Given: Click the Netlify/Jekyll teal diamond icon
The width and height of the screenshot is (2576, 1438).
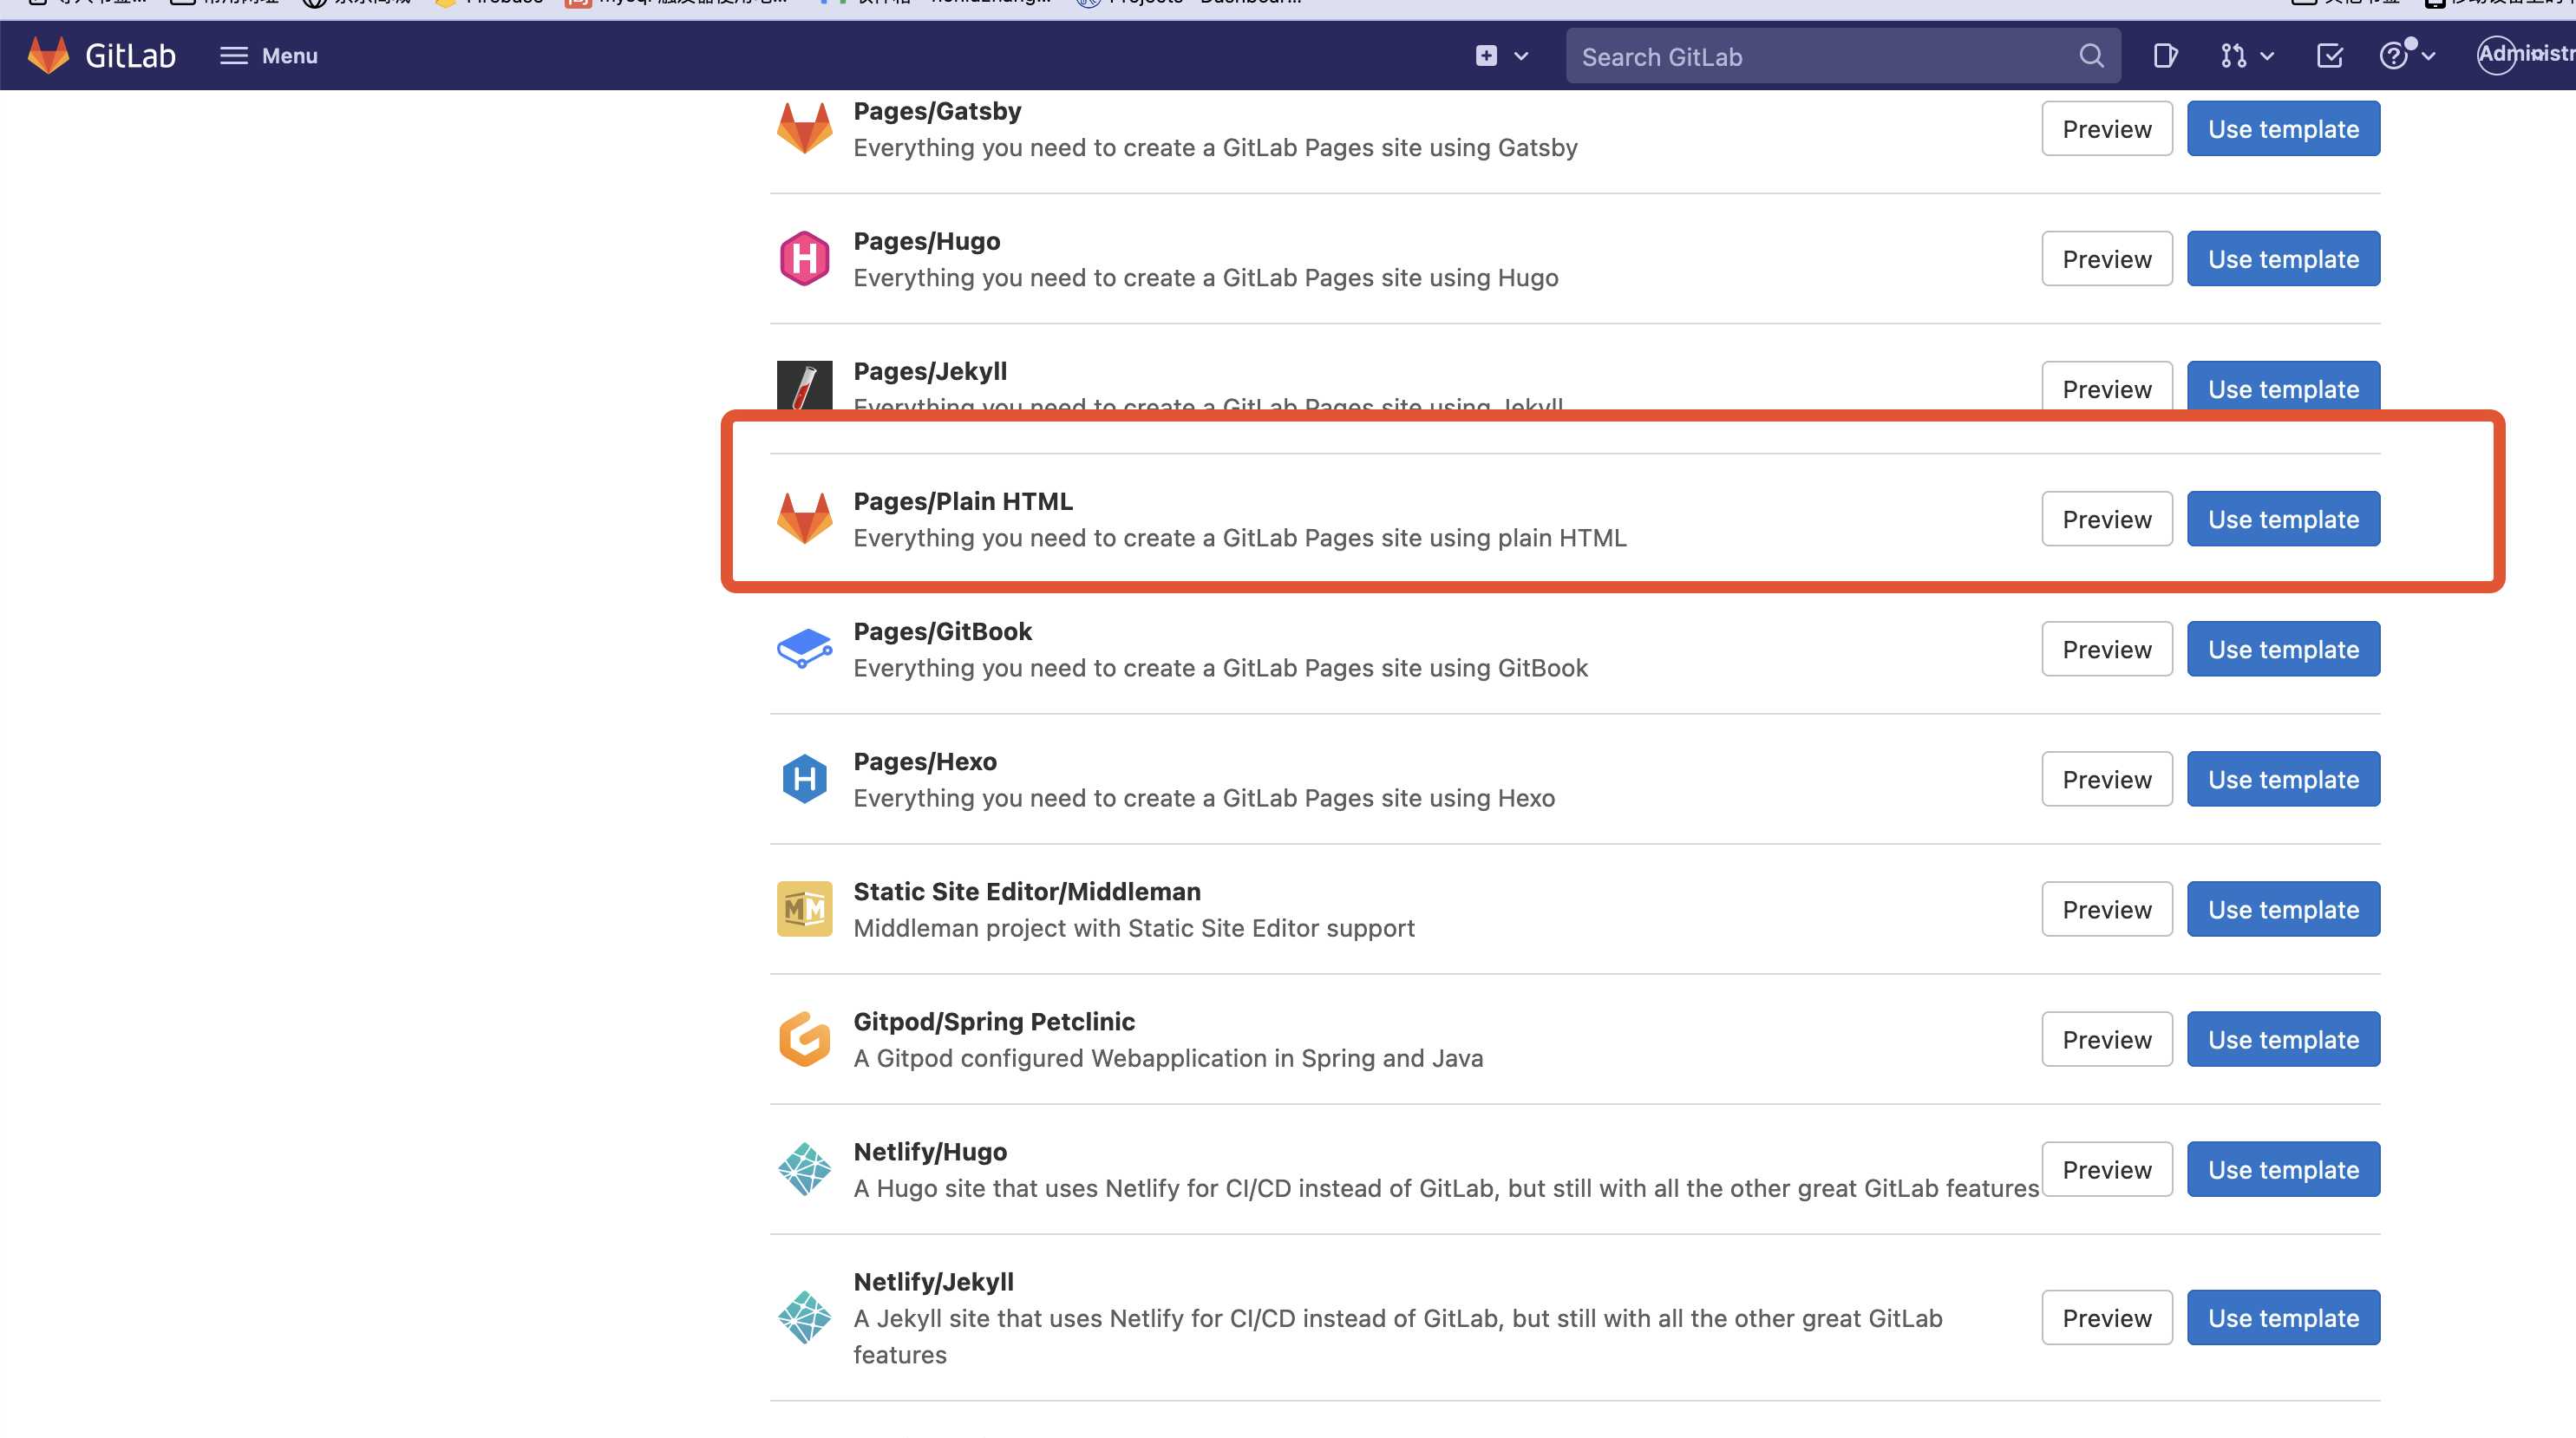Looking at the screenshot, I should click(804, 1317).
